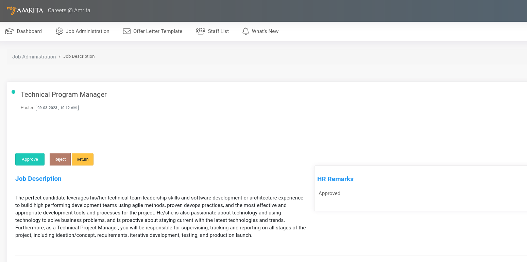
Task: Click the HR Remarks heading
Action: (x=335, y=179)
